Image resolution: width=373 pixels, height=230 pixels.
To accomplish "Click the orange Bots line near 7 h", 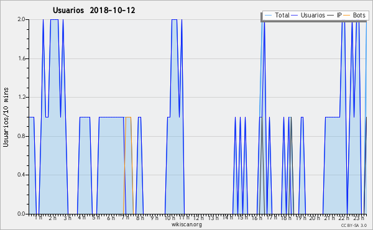I will coord(129,117).
